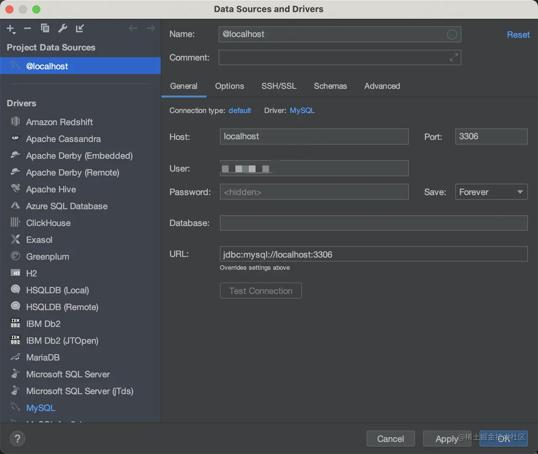Click into the Comment input field
The image size is (538, 454).
(340, 58)
